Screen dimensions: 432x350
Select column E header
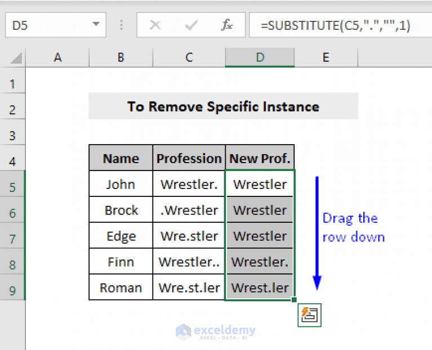tap(326, 57)
